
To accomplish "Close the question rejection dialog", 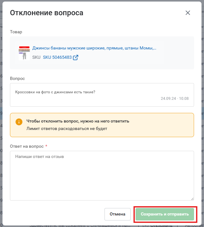I will 188,13.
